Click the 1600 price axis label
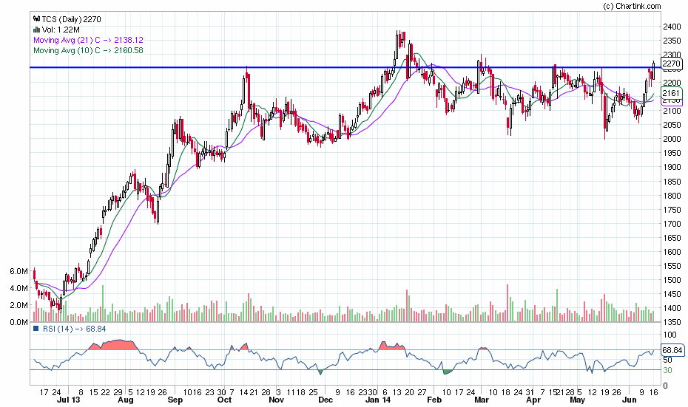 click(672, 252)
